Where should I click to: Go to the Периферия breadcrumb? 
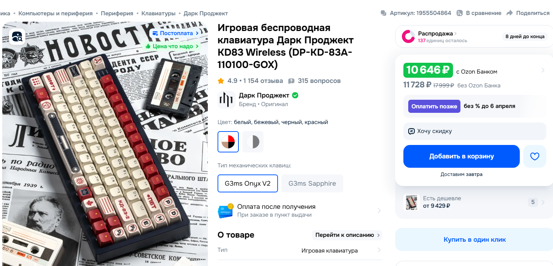[117, 13]
